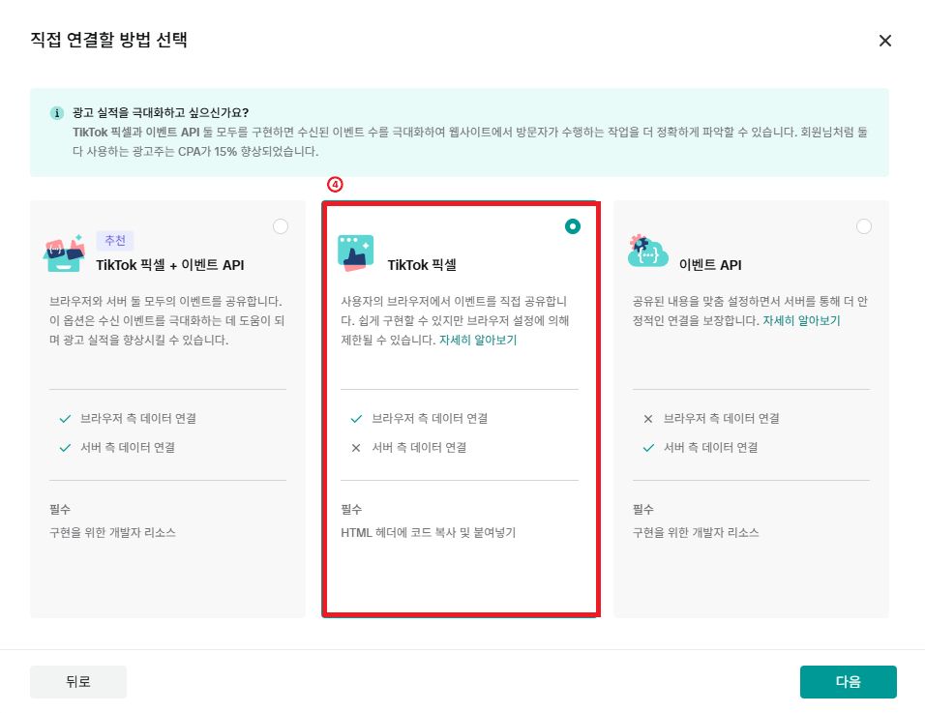Select the TikTok 픽셀 radio button
The height and width of the screenshot is (713, 925).
tap(572, 226)
